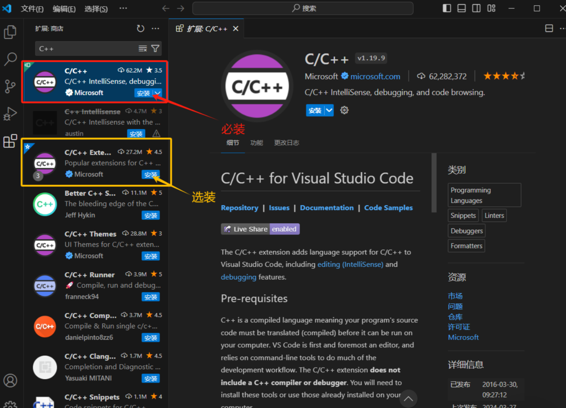Viewport: 566px width, 408px height.
Task: Click the scroll-to-top arrow over the description
Action: [x=408, y=398]
